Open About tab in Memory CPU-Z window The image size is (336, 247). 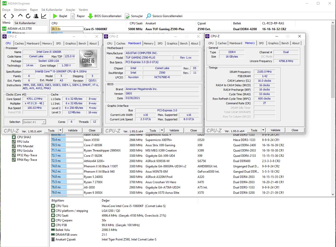tap(296, 43)
